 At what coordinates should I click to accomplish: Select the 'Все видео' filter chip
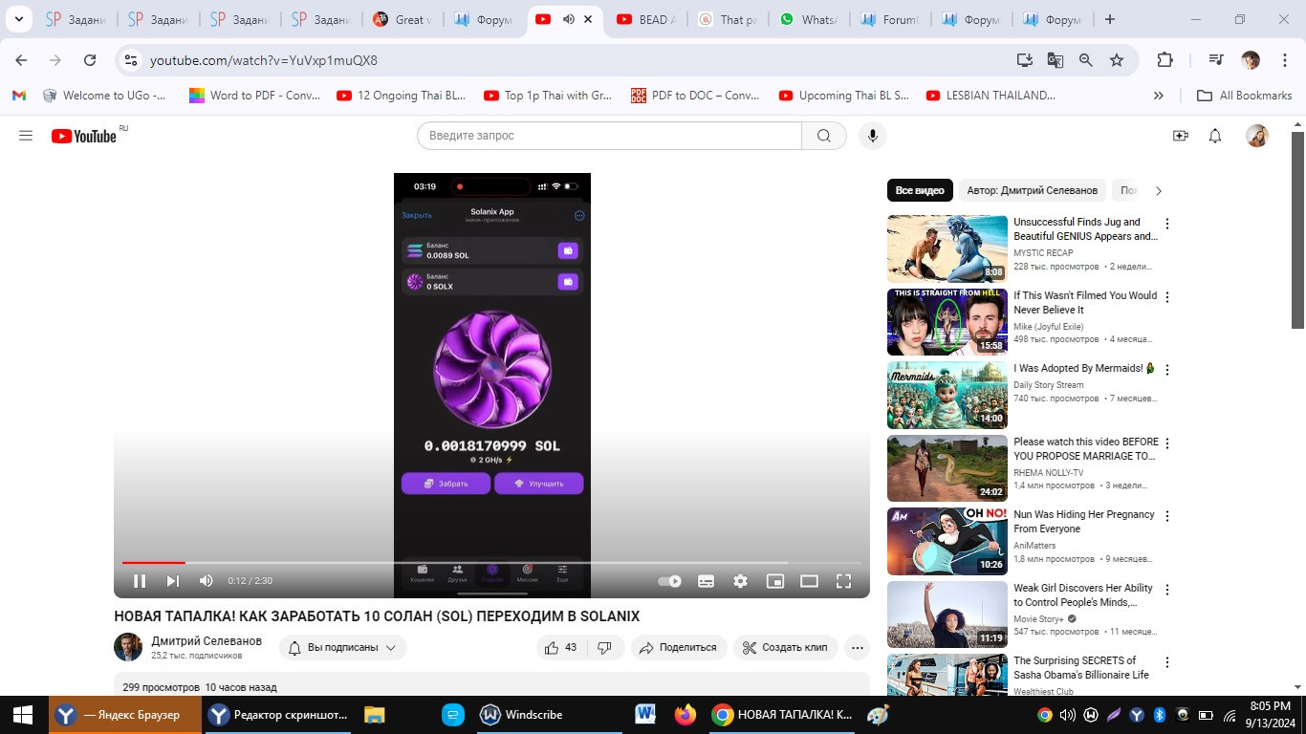(x=920, y=190)
